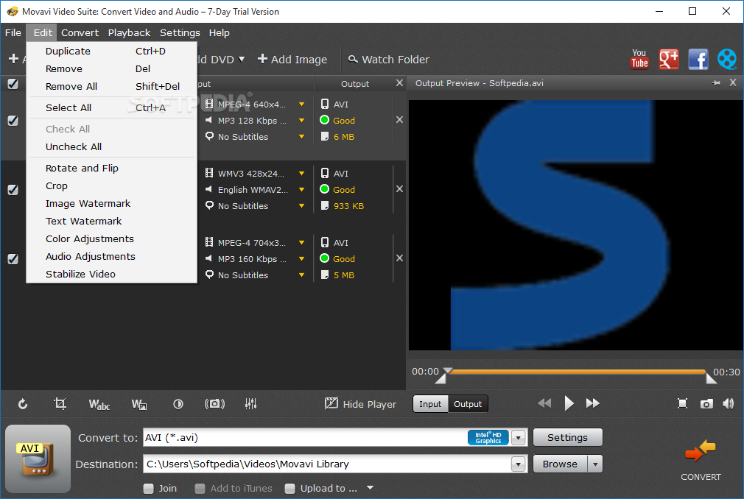
Task: Expand the Upload to options arrow
Action: tap(370, 488)
